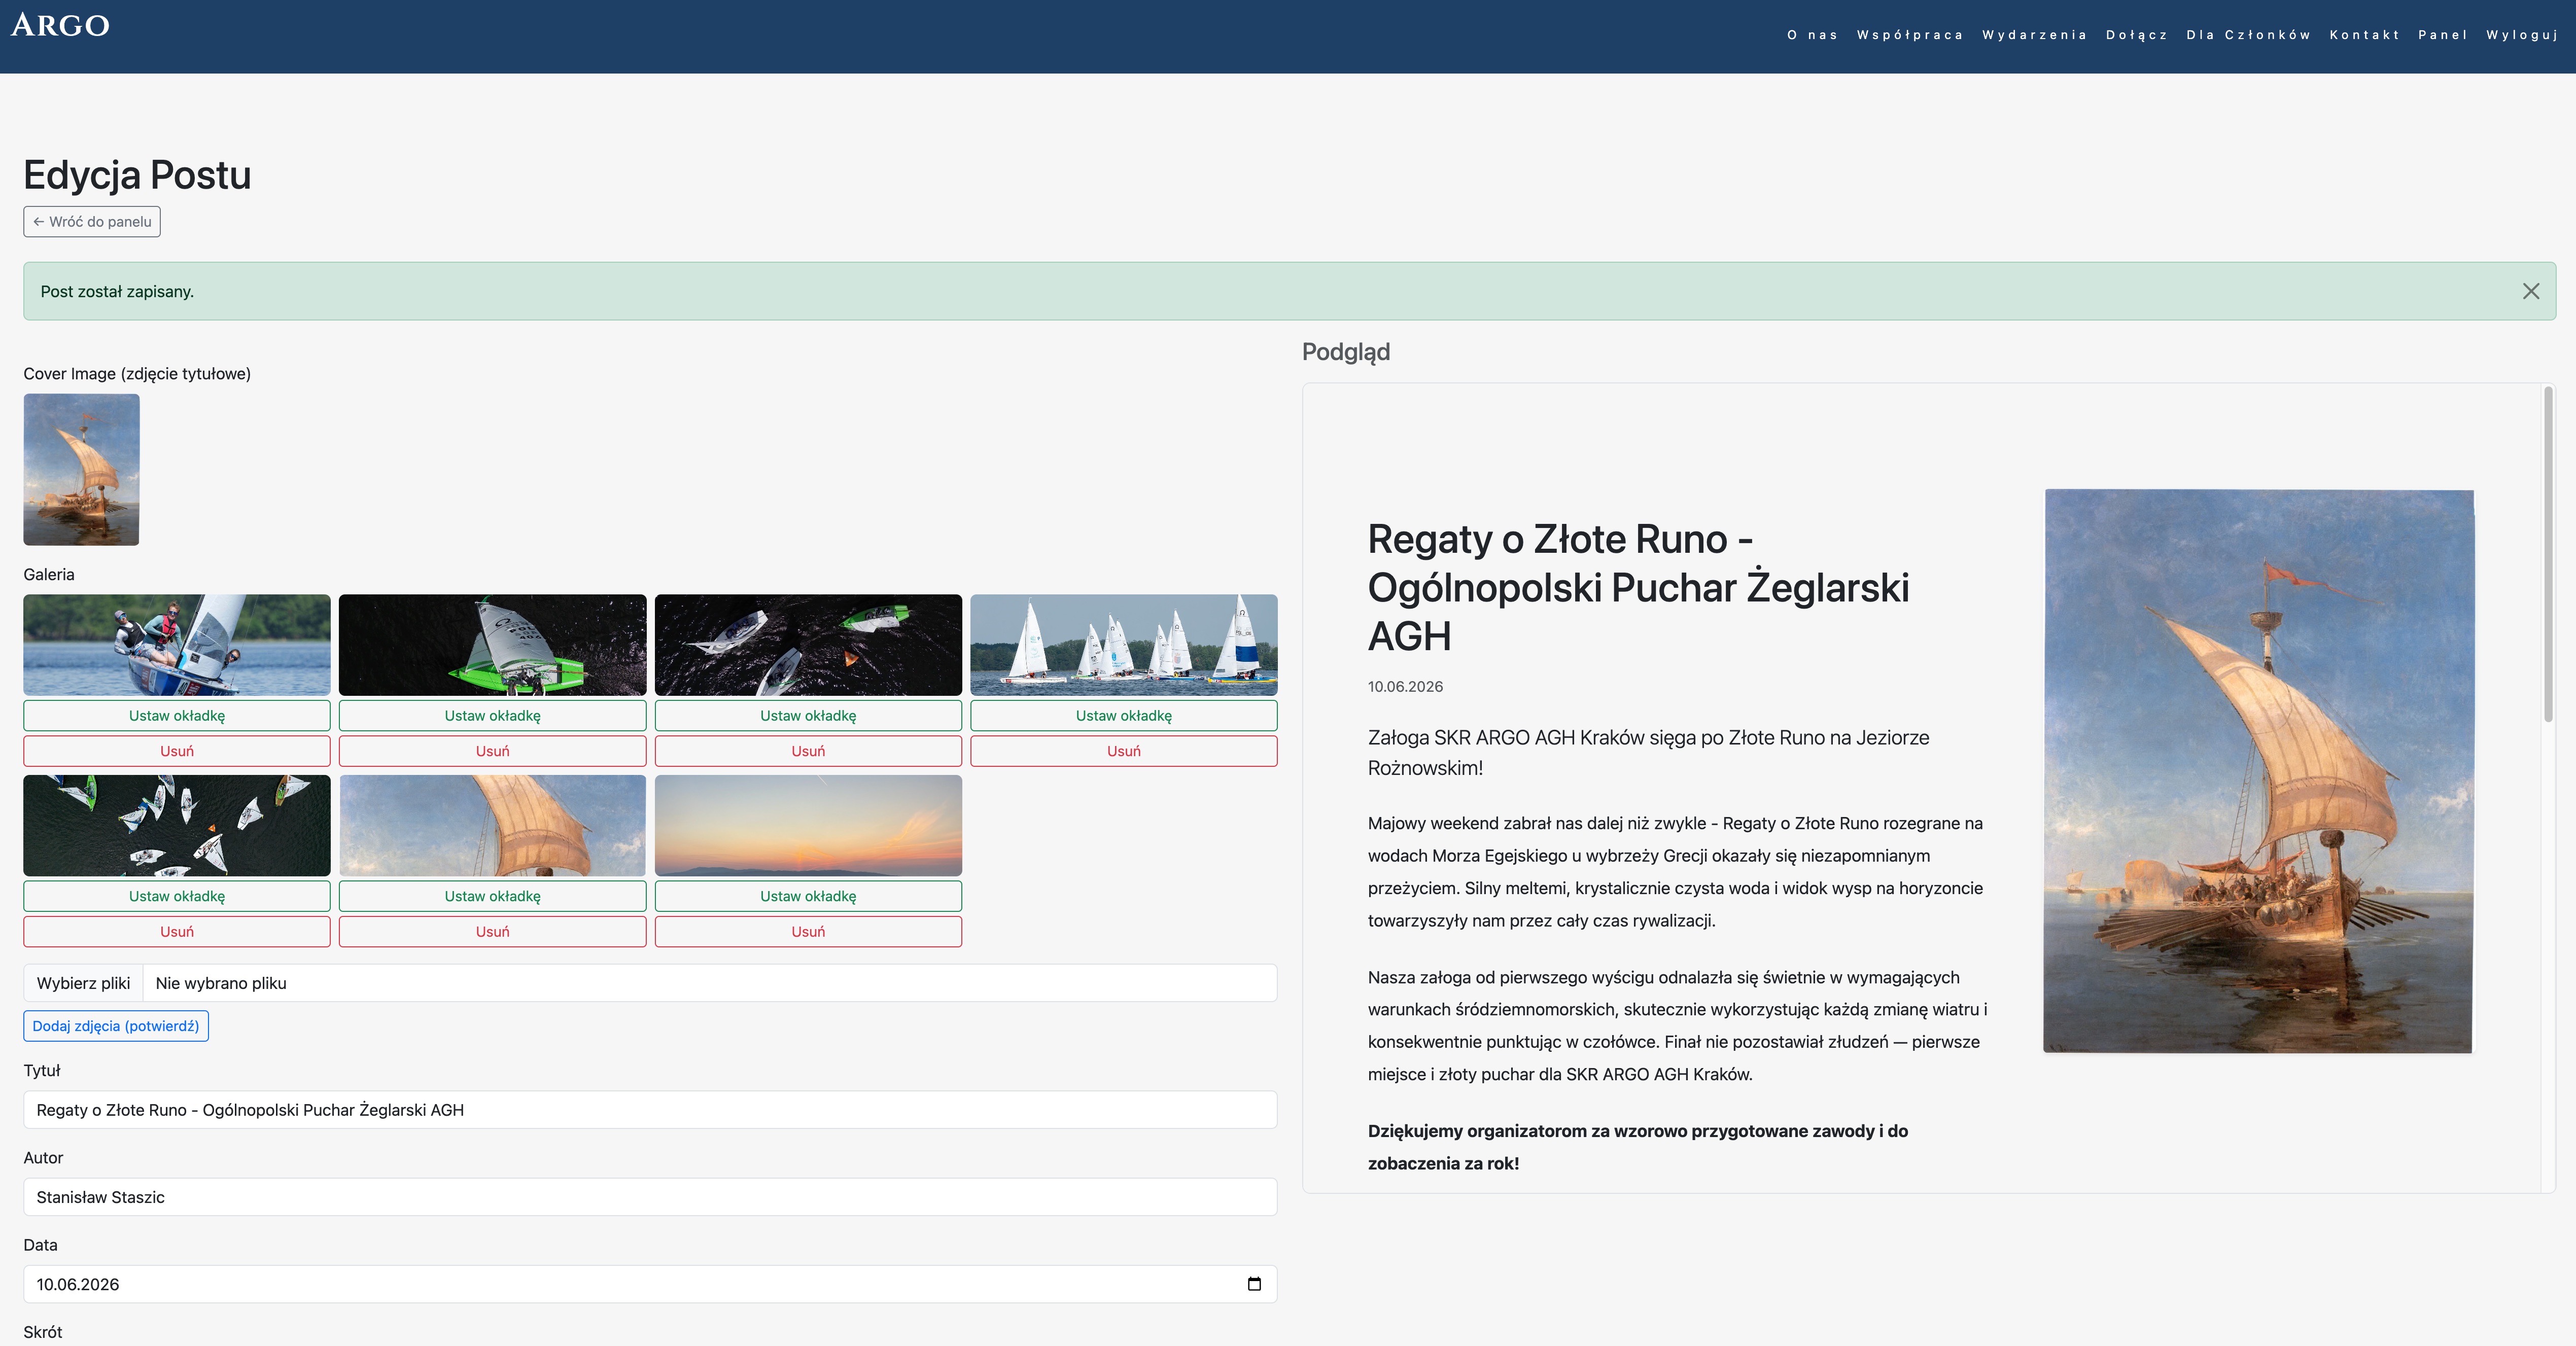
Task: Open the 'O nas' menu item
Action: 1812,35
